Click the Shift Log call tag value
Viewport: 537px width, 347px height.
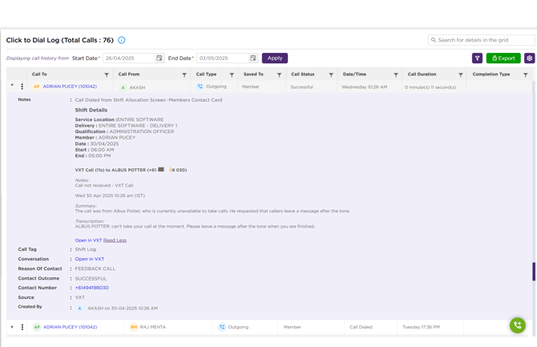pyautogui.click(x=86, y=249)
